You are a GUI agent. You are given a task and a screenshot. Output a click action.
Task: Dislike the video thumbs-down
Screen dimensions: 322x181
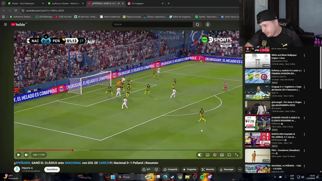click(x=156, y=169)
